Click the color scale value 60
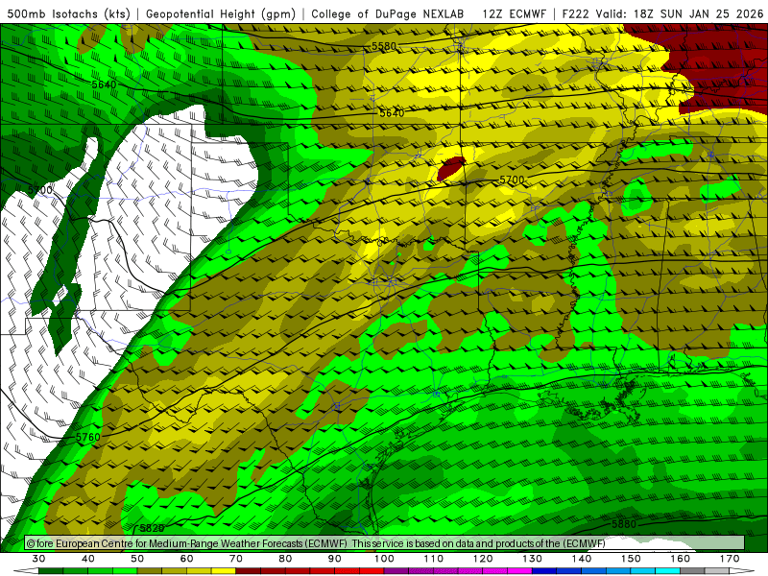The image size is (768, 576). [186, 559]
